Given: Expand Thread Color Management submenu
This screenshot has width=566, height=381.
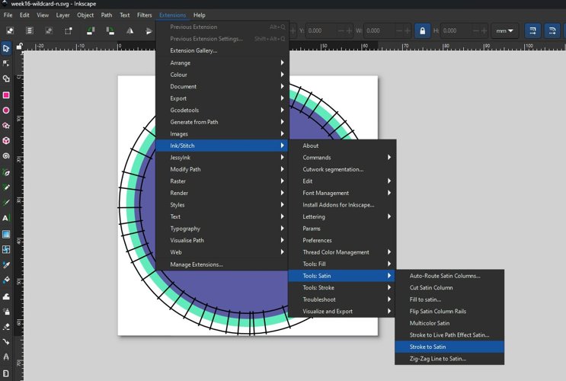Looking at the screenshot, I should click(342, 252).
